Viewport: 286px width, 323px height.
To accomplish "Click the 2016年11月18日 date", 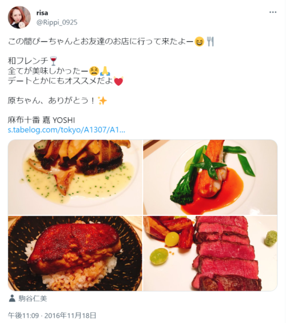I will point(70,316).
